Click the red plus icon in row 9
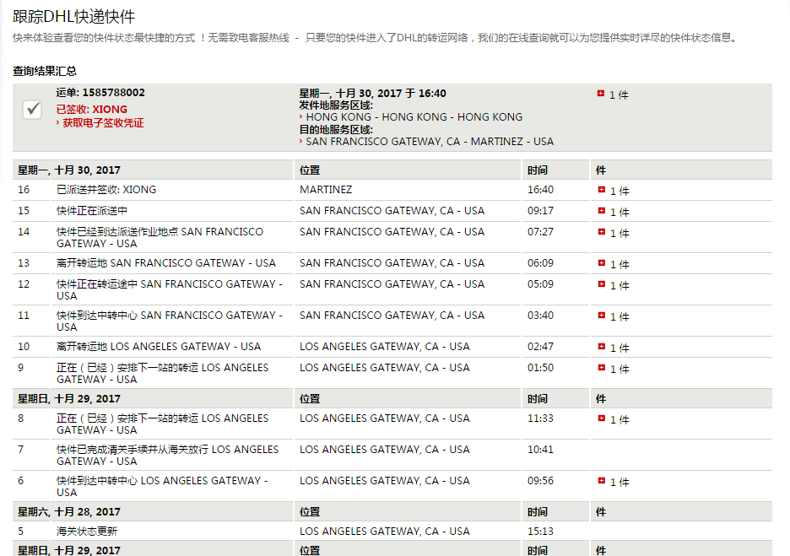 pyautogui.click(x=602, y=368)
